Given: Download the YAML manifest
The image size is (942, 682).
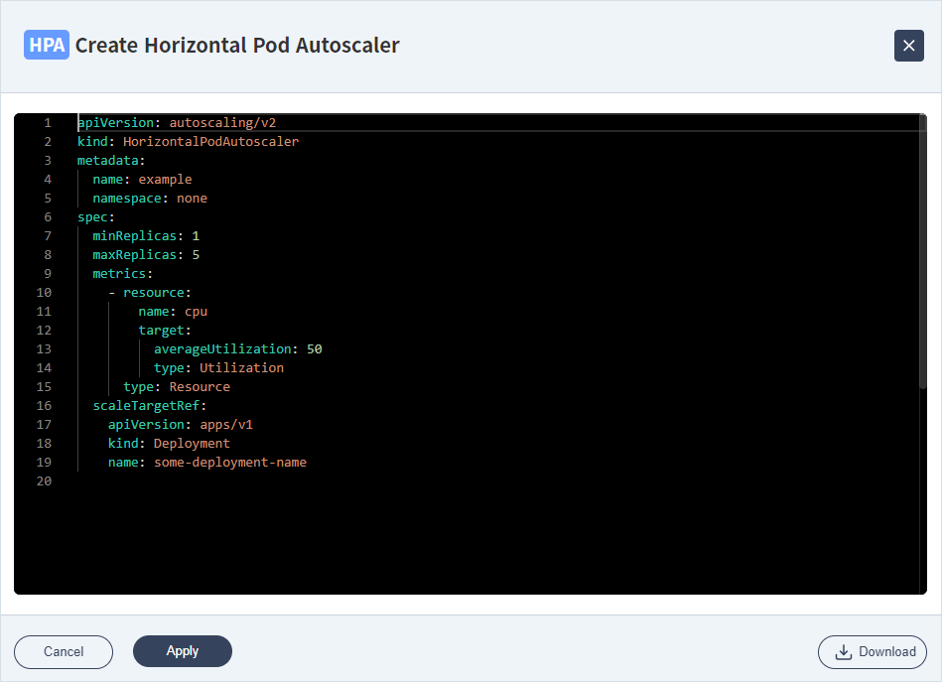Looking at the screenshot, I should click(x=872, y=652).
